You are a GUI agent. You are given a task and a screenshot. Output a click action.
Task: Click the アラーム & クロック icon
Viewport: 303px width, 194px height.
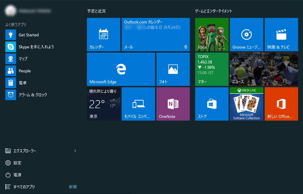coord(11,95)
